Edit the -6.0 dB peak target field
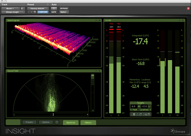 [134, 106]
